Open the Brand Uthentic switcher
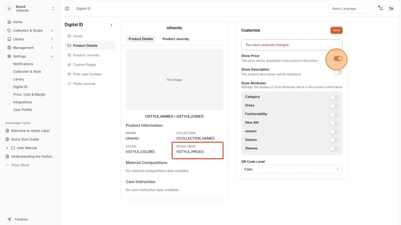Image resolution: width=401 pixels, height=225 pixels. pos(30,9)
